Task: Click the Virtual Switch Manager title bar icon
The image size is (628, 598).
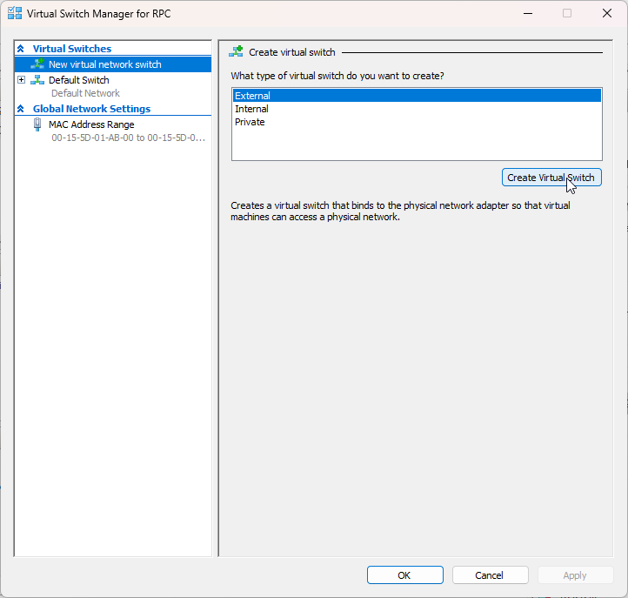Action: coord(15,13)
